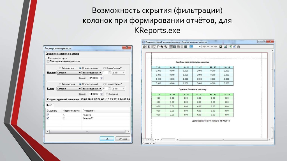Go to last page arrow in the preview
Screen dimensions: 287x161
pyautogui.click(x=216, y=47)
